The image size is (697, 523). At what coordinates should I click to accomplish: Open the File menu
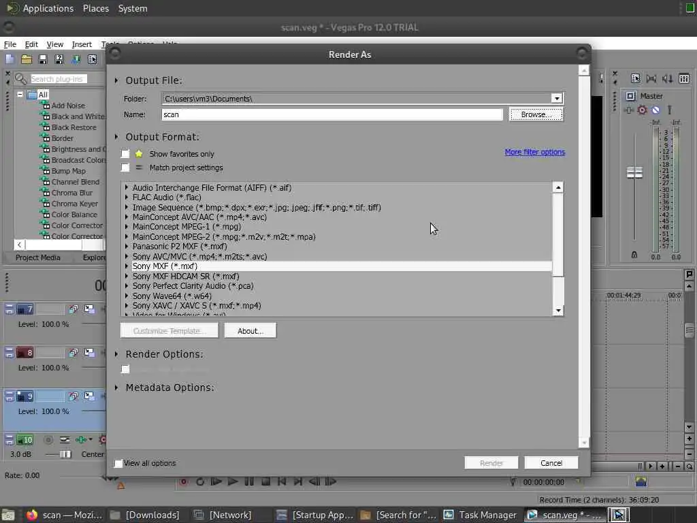[10, 44]
